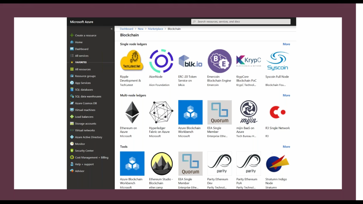This screenshot has height=204, width=363.
Task: Click the Syscoin Full Node title text
Action: click(277, 77)
